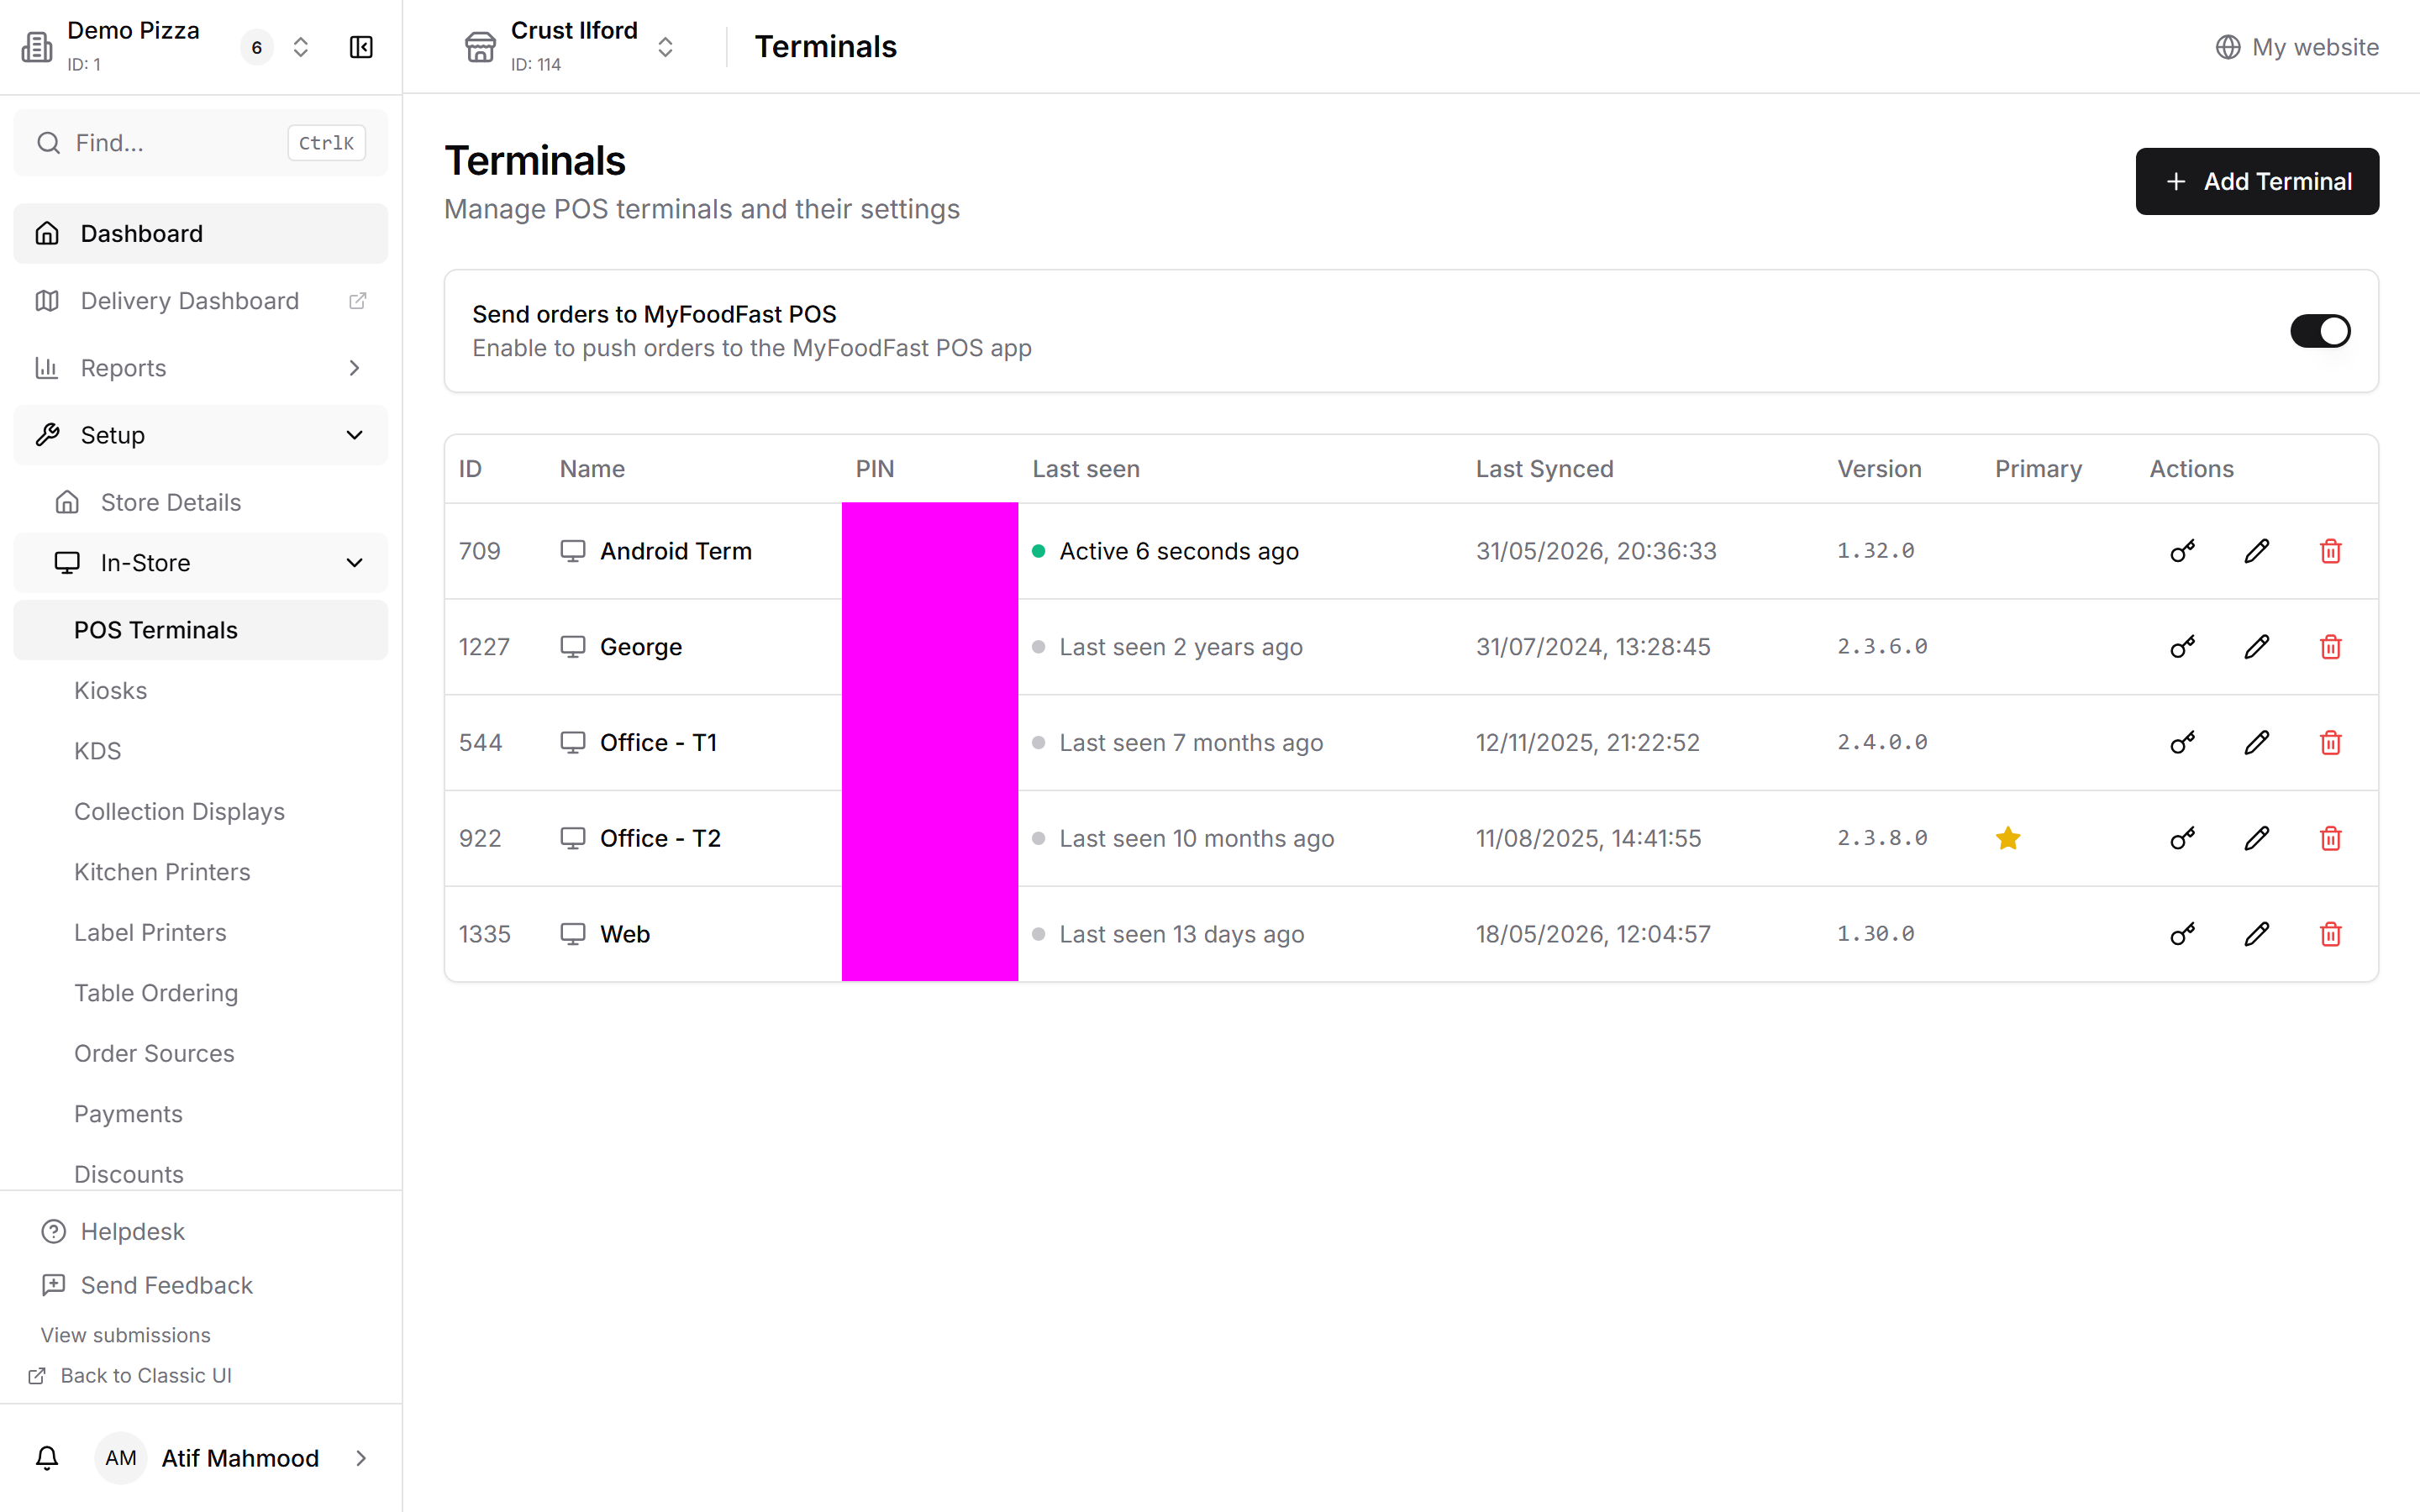This screenshot has height=1512, width=2420.
Task: Delete the George terminal
Action: click(2330, 647)
